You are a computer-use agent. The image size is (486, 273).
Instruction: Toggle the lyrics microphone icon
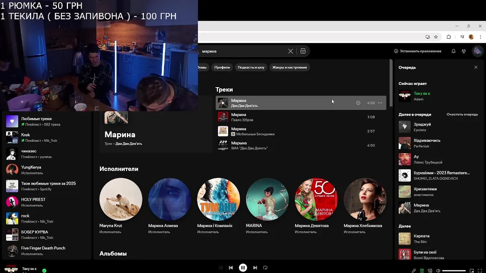(x=414, y=271)
